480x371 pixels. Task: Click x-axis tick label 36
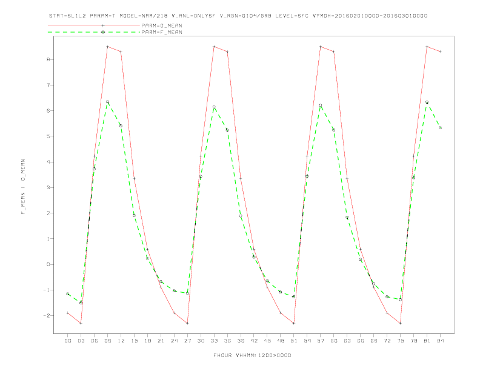tap(227, 341)
